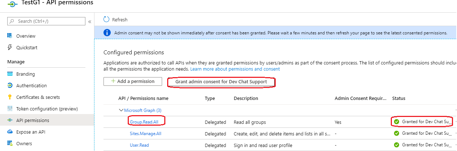Viewport: 457px width, 151px height.
Task: Open the Owners menu item
Action: tap(24, 144)
